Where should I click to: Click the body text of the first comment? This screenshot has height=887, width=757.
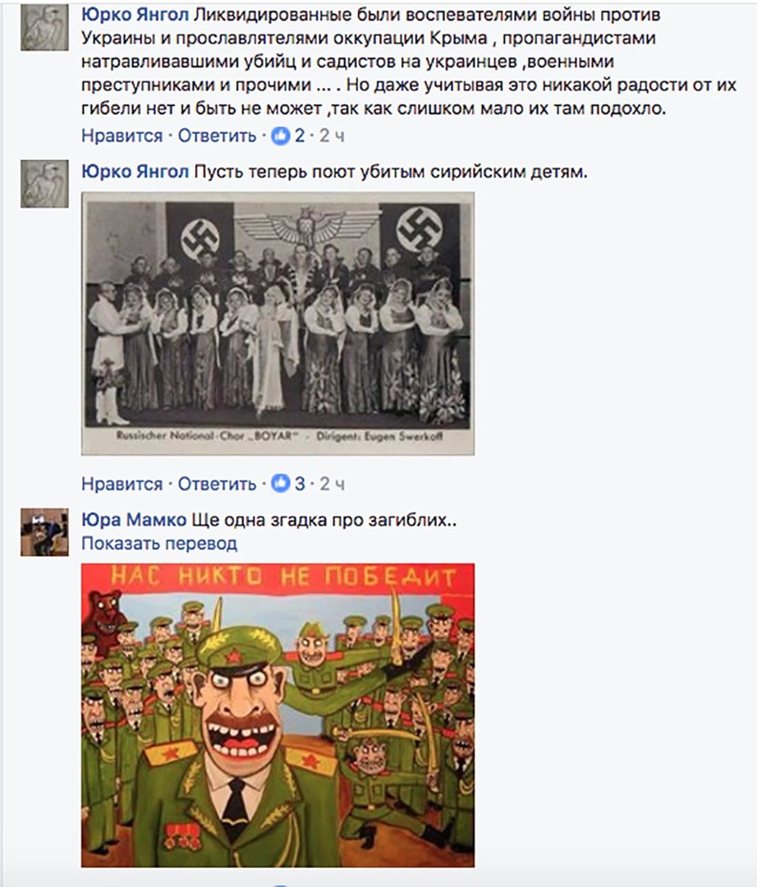409,61
